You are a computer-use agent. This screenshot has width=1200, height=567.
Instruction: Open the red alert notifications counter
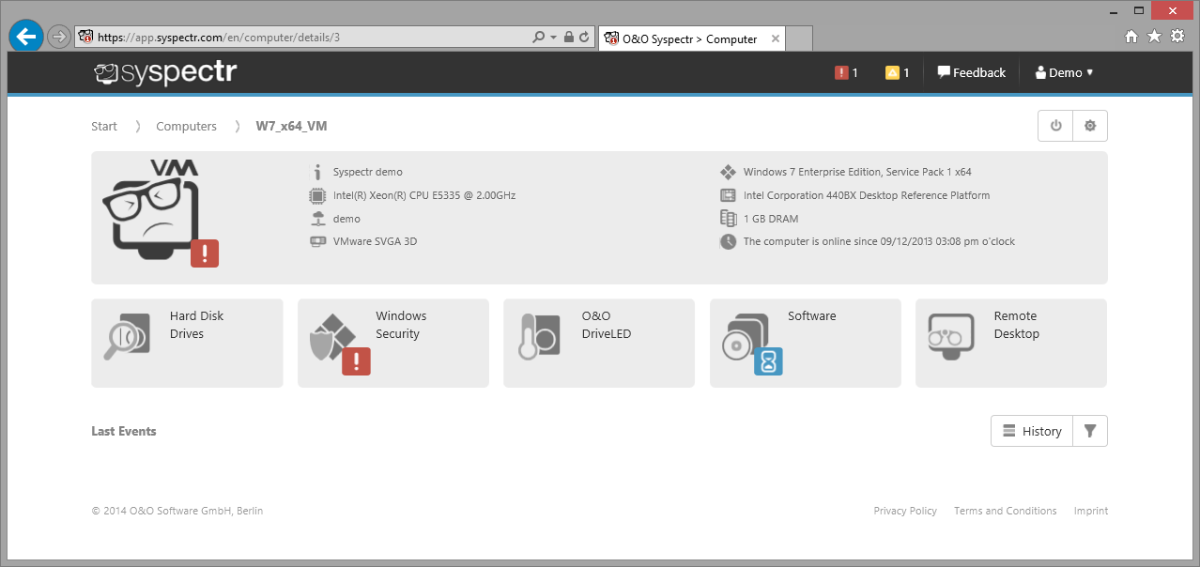click(x=846, y=72)
